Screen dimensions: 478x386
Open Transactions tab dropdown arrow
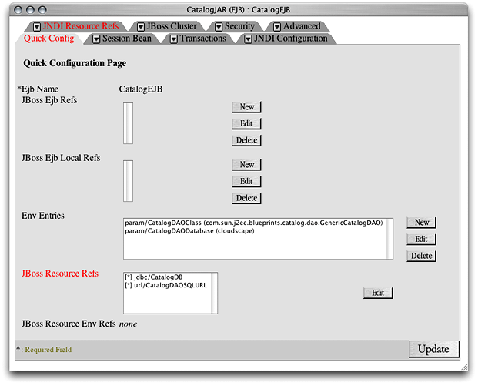[174, 39]
